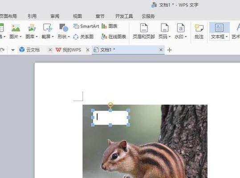Viewport: 240px width, 178px height.
Task: Open the 章节 chapter tab
Action: (x=100, y=16)
